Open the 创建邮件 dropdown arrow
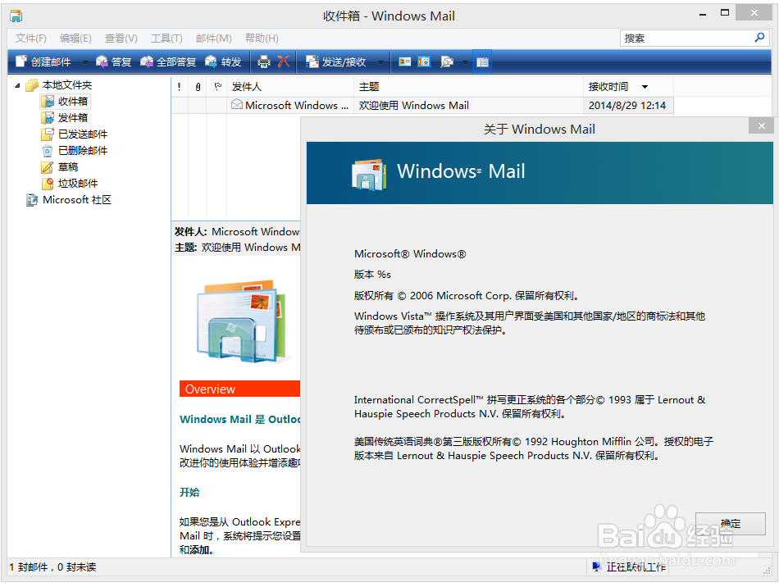 coord(85,61)
